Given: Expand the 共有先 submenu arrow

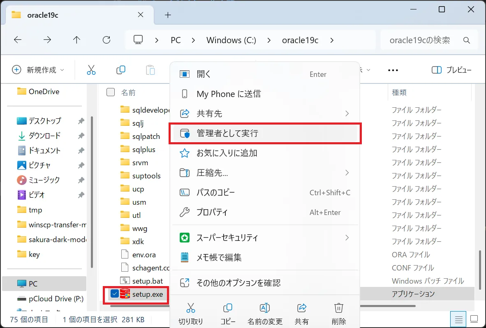Looking at the screenshot, I should 347,114.
